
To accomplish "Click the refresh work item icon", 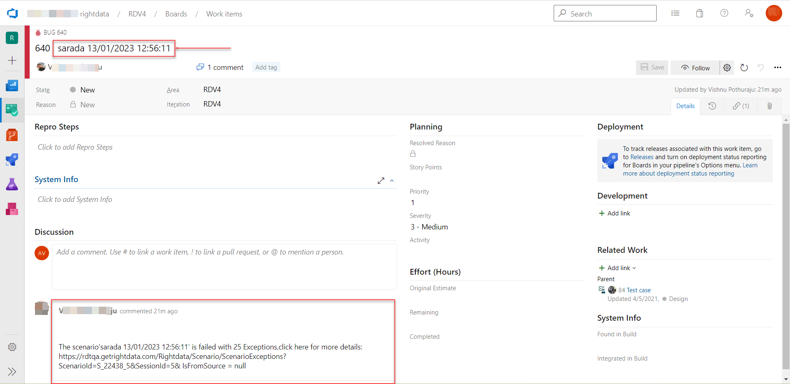I will click(744, 67).
